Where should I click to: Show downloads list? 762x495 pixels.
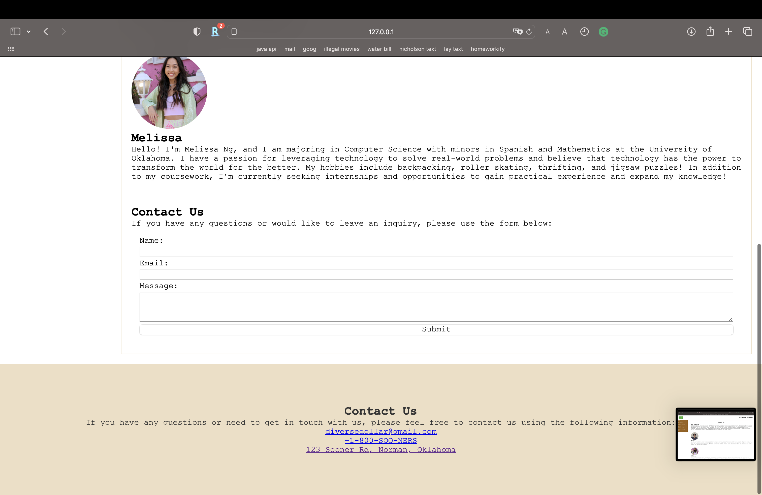point(691,31)
